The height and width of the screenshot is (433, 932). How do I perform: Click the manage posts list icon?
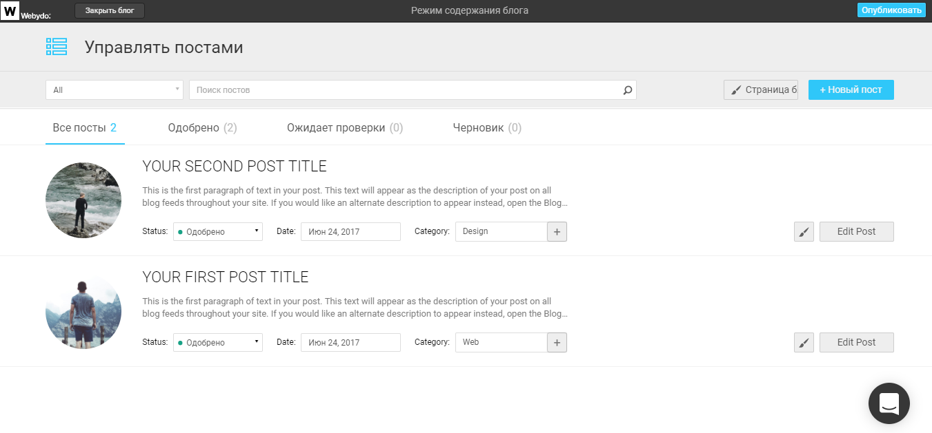tap(57, 47)
